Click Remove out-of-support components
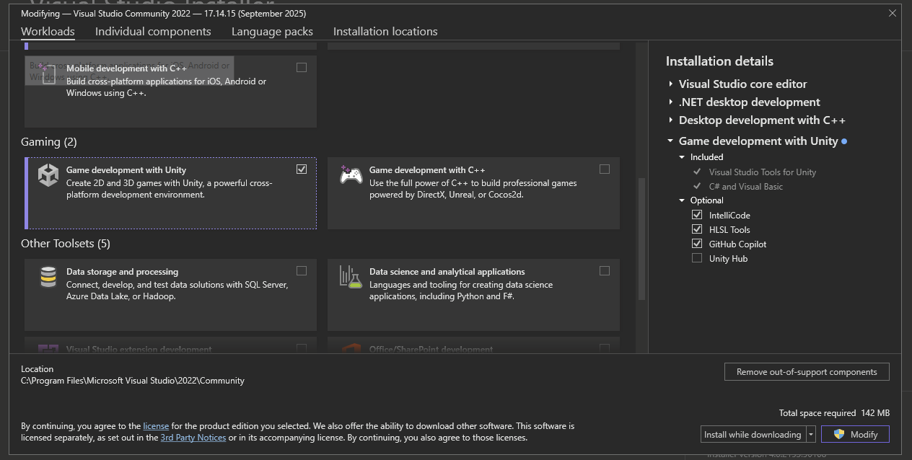Image resolution: width=912 pixels, height=460 pixels. pos(807,371)
